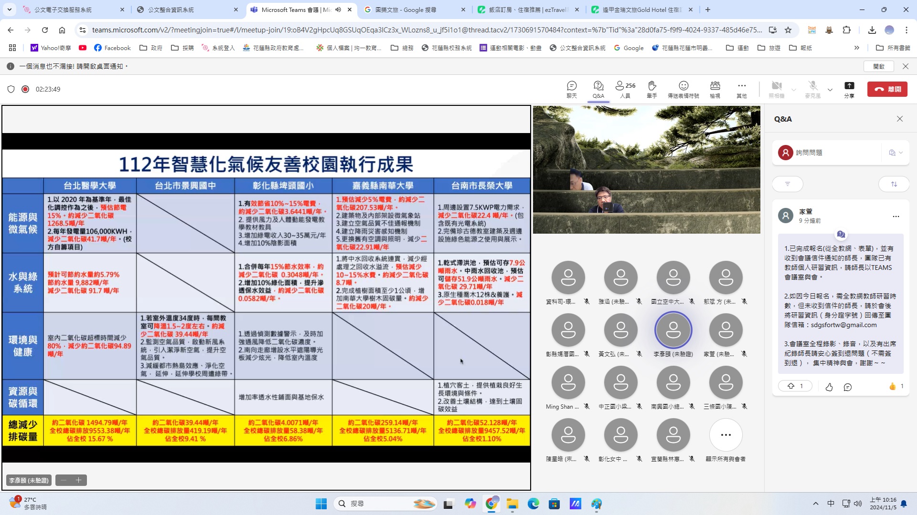
Task: Open the participants list showing 256
Action: (625, 89)
